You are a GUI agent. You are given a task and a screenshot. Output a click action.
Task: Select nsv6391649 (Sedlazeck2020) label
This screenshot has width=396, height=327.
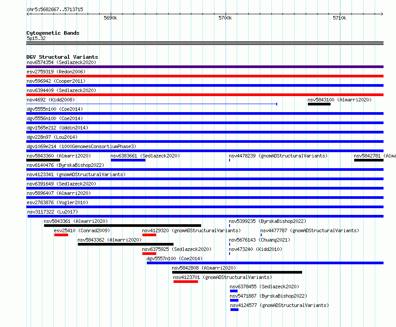pos(61,184)
